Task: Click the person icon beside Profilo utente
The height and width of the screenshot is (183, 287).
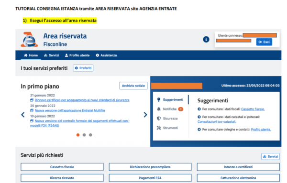Action: [x=66, y=55]
